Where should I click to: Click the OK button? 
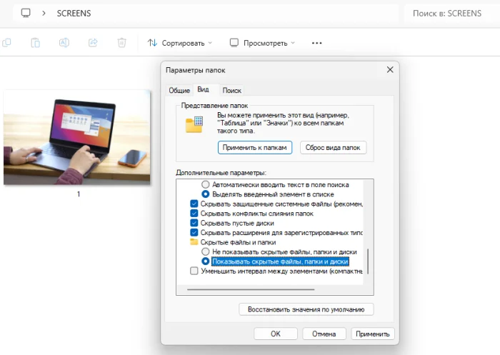276,334
